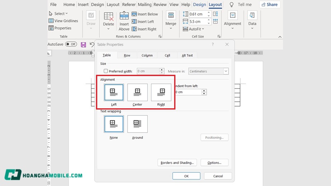Select Left table alignment icon
This screenshot has width=331, height=186.
coord(114,92)
